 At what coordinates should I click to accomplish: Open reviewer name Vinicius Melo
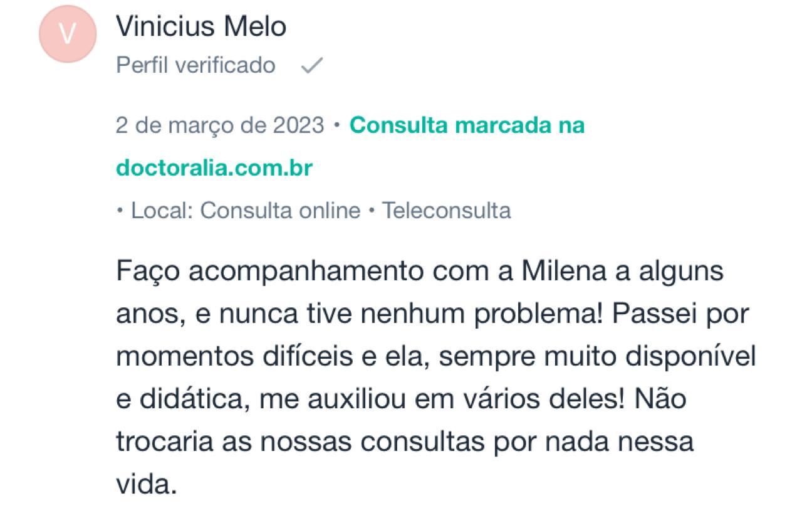point(201,26)
